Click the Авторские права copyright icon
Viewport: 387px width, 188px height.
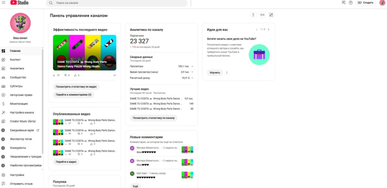click(3, 95)
